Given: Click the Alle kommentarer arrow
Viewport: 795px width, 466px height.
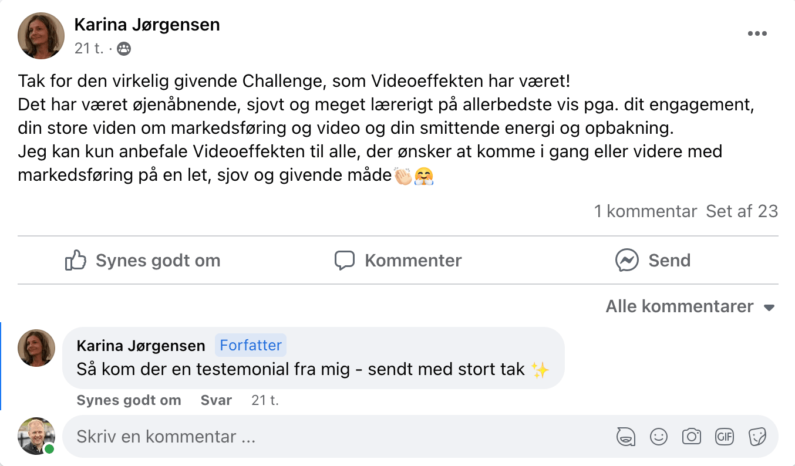Looking at the screenshot, I should tap(769, 308).
